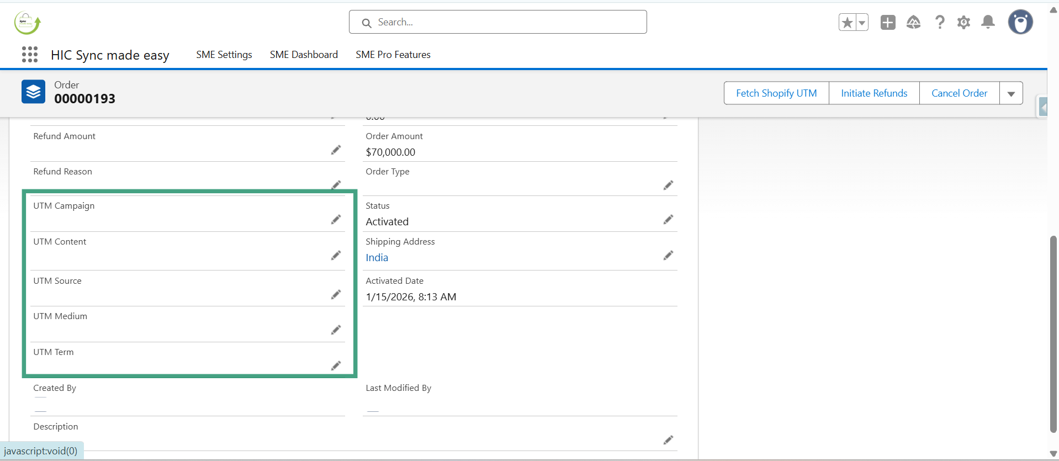Open the user profile avatar
Screen dimensions: 1059x461
[x=1020, y=23]
